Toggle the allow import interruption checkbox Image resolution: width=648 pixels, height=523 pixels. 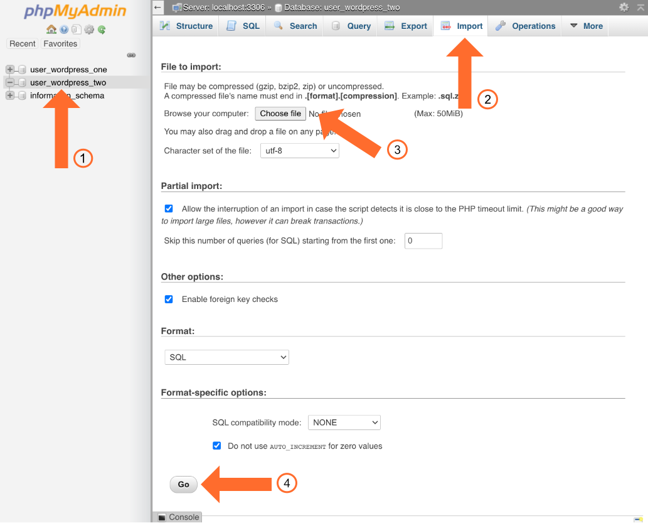tap(169, 208)
